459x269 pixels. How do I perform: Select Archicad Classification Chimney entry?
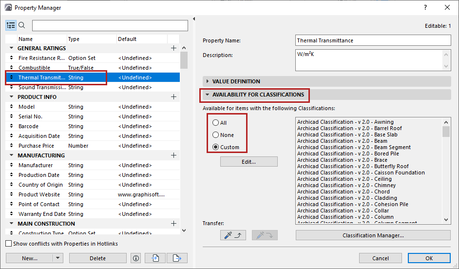[346, 185]
